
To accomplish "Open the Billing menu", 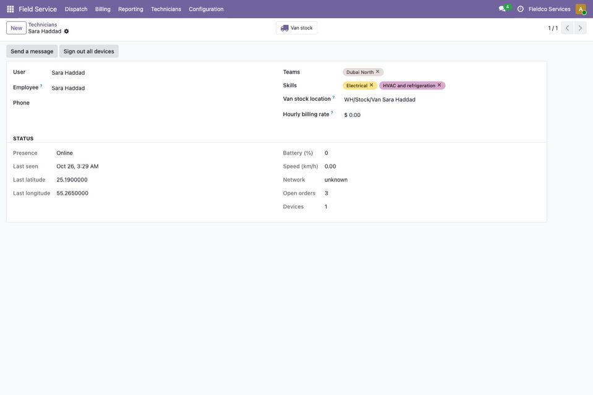I will pyautogui.click(x=103, y=9).
